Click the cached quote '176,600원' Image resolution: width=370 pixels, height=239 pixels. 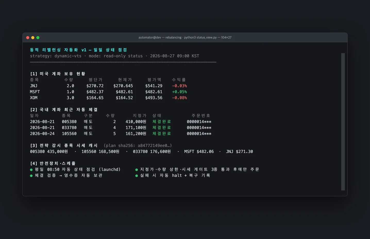point(161,152)
